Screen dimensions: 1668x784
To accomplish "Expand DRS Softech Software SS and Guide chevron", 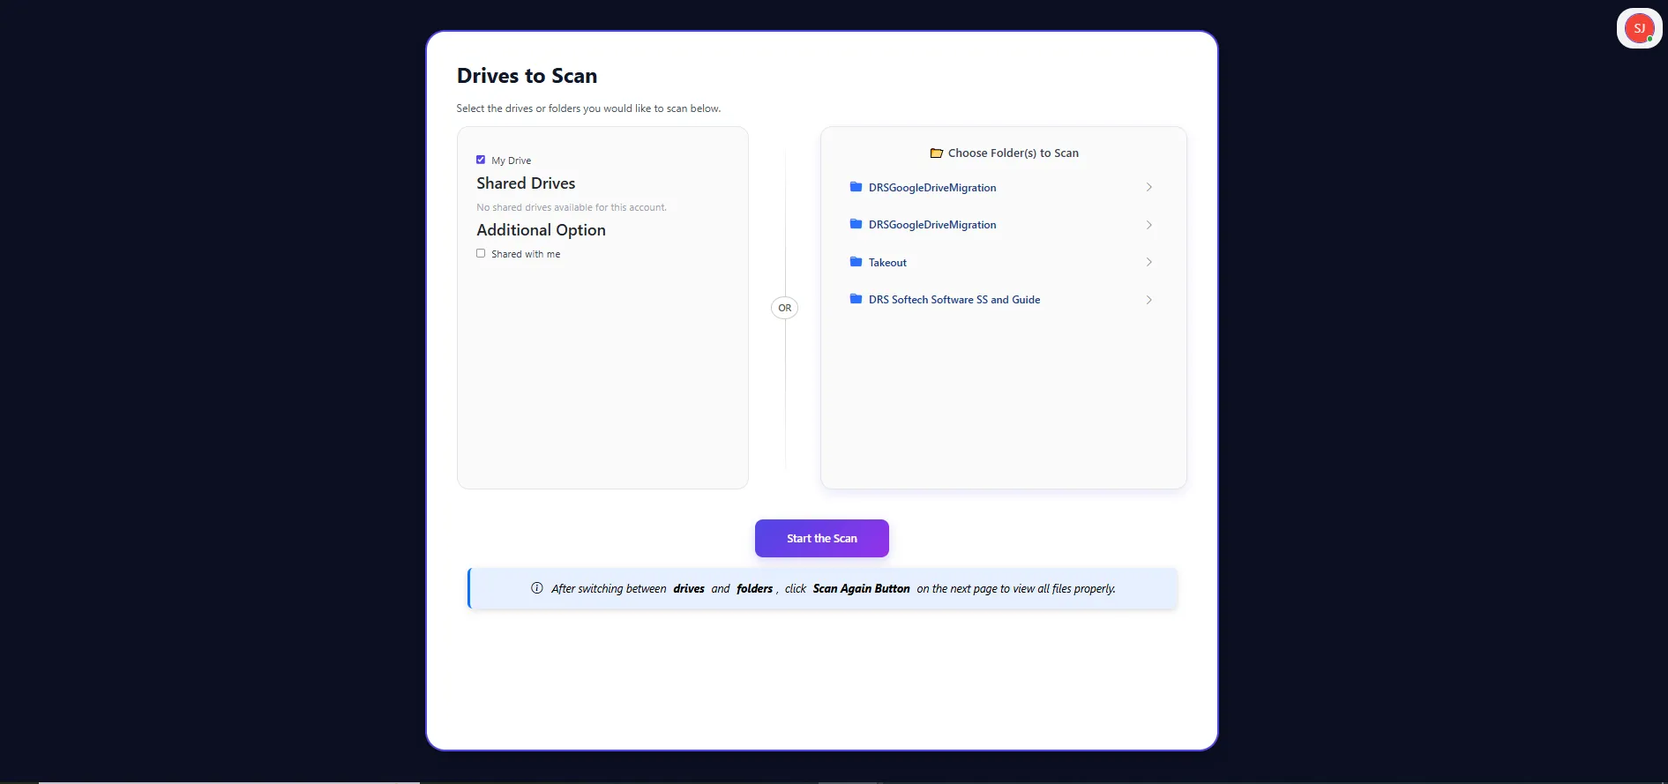I will (x=1148, y=300).
